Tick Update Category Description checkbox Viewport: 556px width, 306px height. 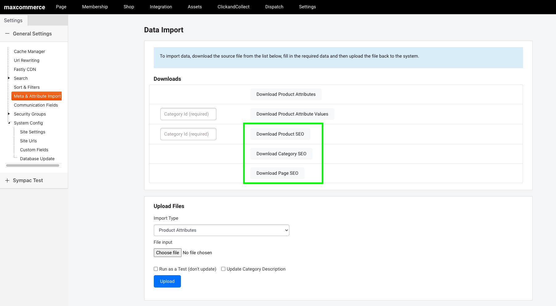pyautogui.click(x=223, y=269)
